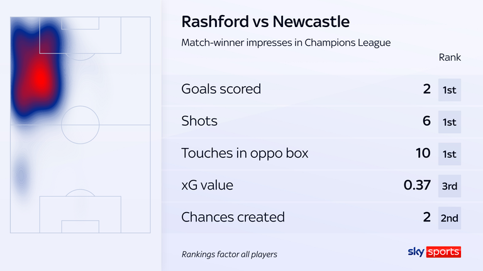Click the red hotspot on the heatmap
The width and height of the screenshot is (483, 271).
39,78
